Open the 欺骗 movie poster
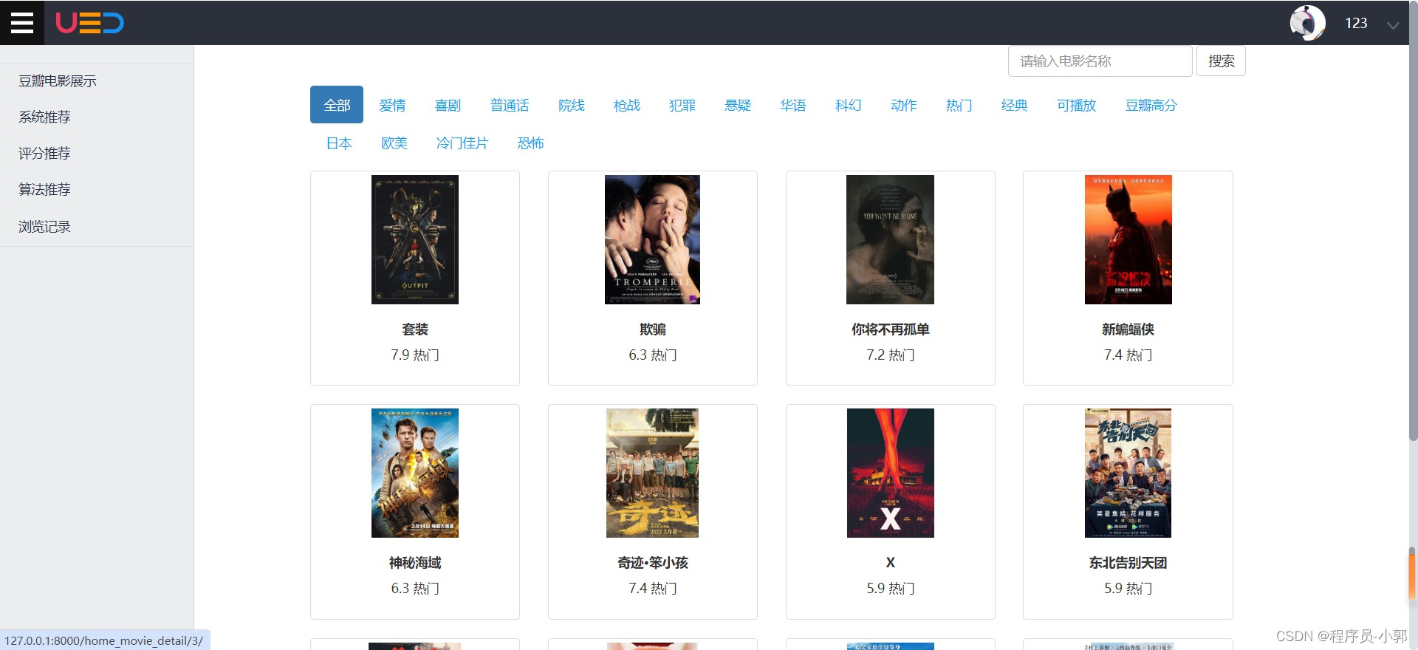The width and height of the screenshot is (1418, 650). (x=652, y=239)
